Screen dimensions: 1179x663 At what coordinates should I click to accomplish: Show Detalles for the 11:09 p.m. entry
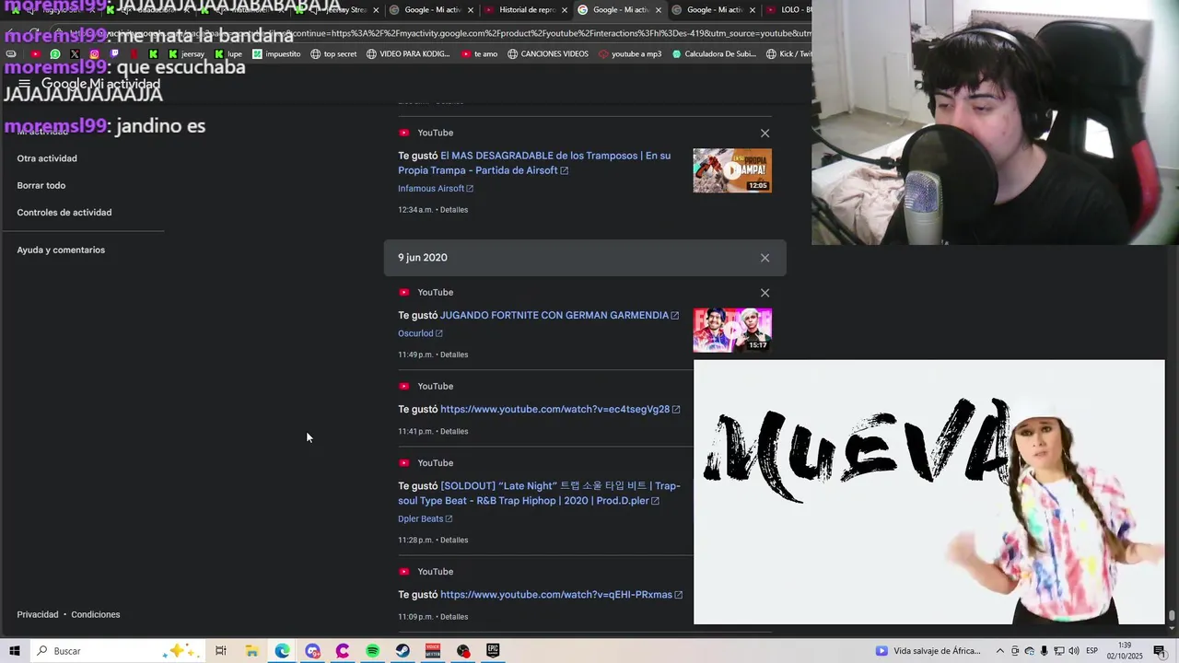click(454, 617)
